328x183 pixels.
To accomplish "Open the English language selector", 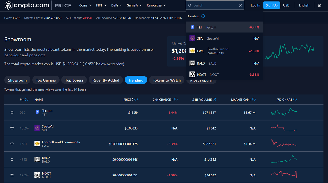I will pos(304,5).
